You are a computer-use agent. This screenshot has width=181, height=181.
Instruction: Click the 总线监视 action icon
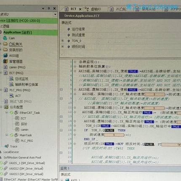coord(11,79)
